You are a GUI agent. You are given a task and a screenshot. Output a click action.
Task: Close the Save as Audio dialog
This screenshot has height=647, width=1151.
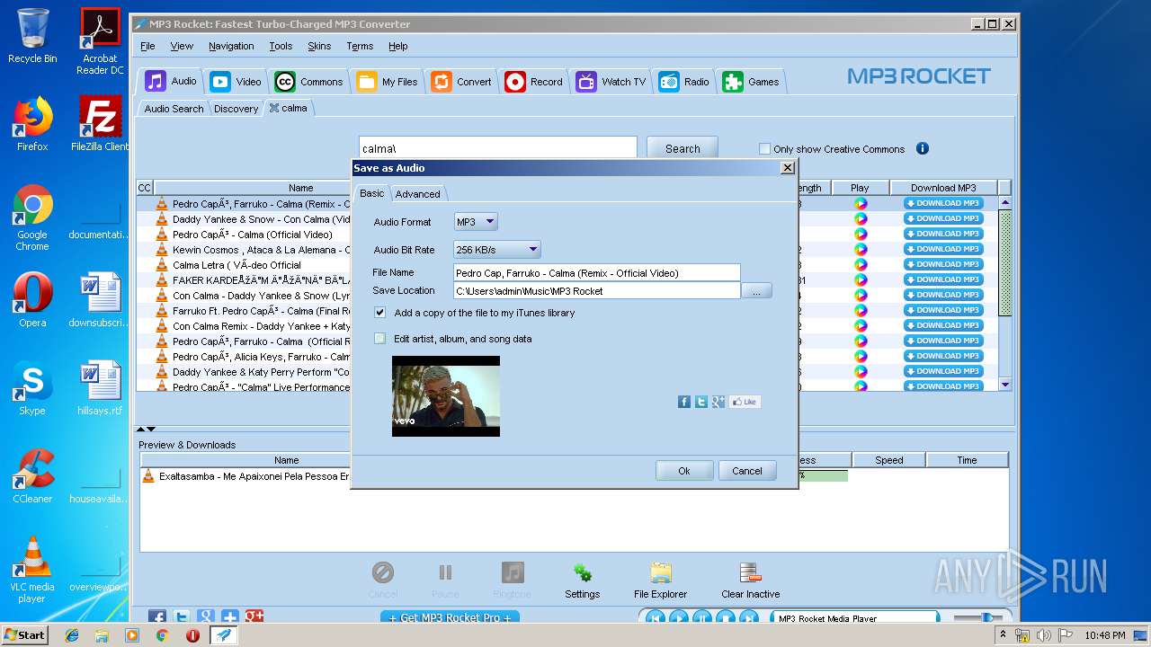(788, 168)
